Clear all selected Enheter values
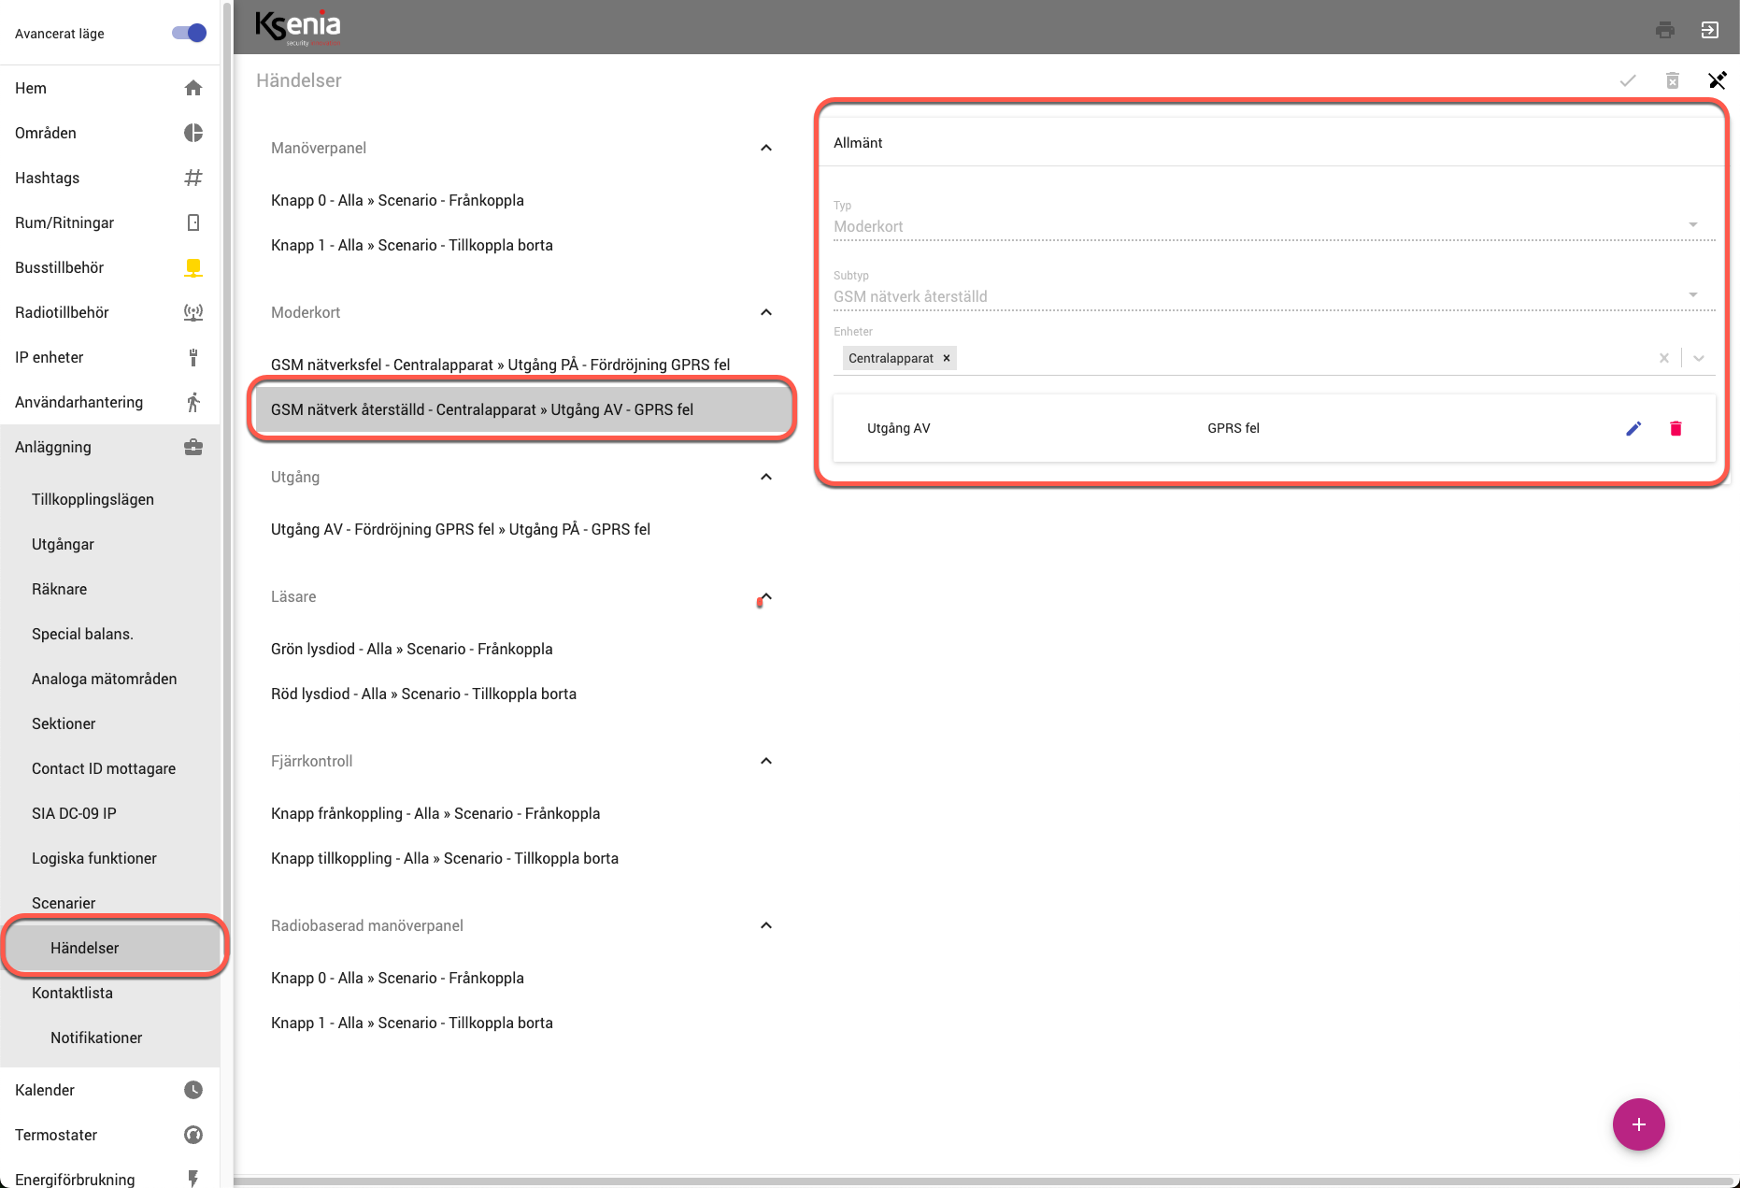Screen dimensions: 1740x1188 [x=1663, y=358]
